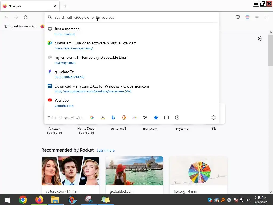Open the Home Depot Sponsored shortcut
This screenshot has height=205, width=273.
click(x=86, y=130)
